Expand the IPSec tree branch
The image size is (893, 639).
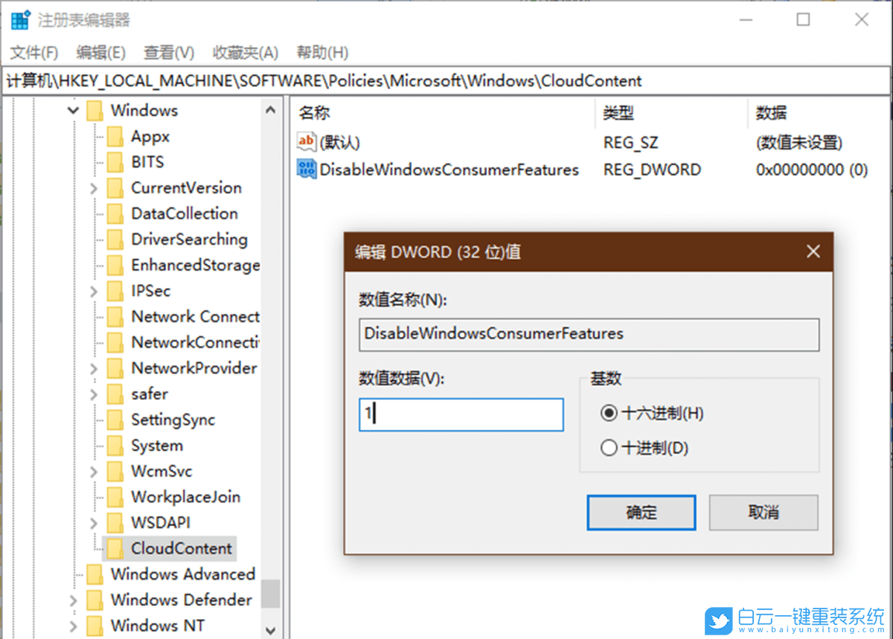coord(93,291)
